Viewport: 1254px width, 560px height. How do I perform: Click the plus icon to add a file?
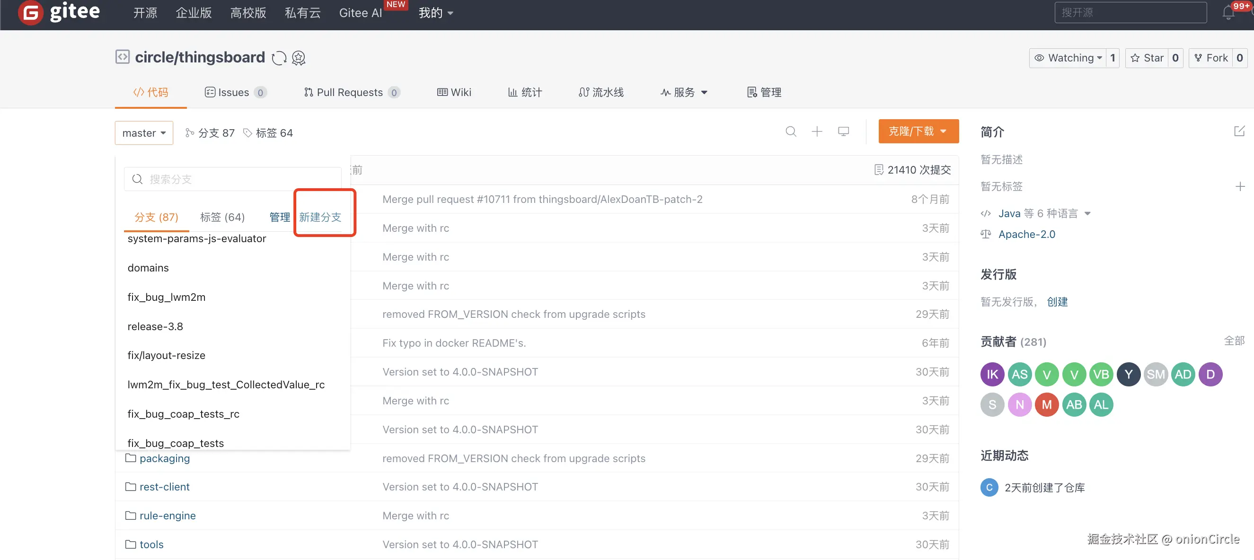[x=817, y=131]
